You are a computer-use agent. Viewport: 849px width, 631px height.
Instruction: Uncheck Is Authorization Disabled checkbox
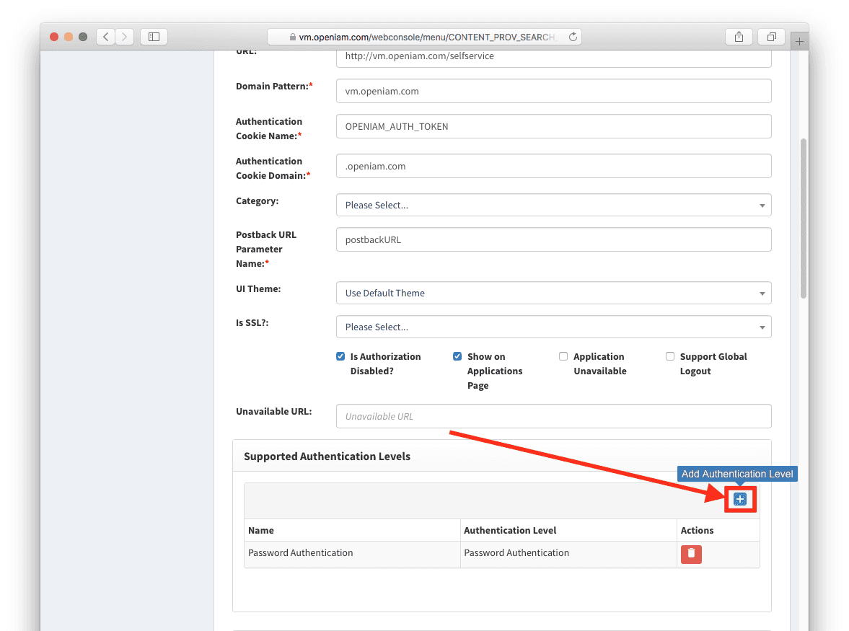[340, 356]
